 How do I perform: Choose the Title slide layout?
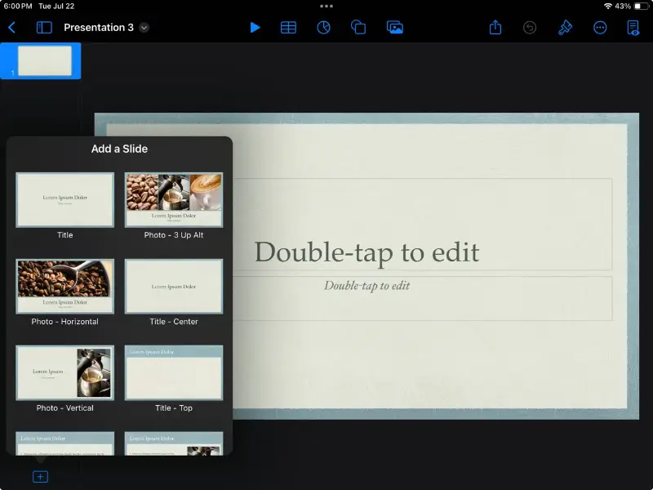tap(65, 200)
